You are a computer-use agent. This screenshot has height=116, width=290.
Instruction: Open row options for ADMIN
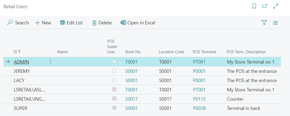coord(50,62)
